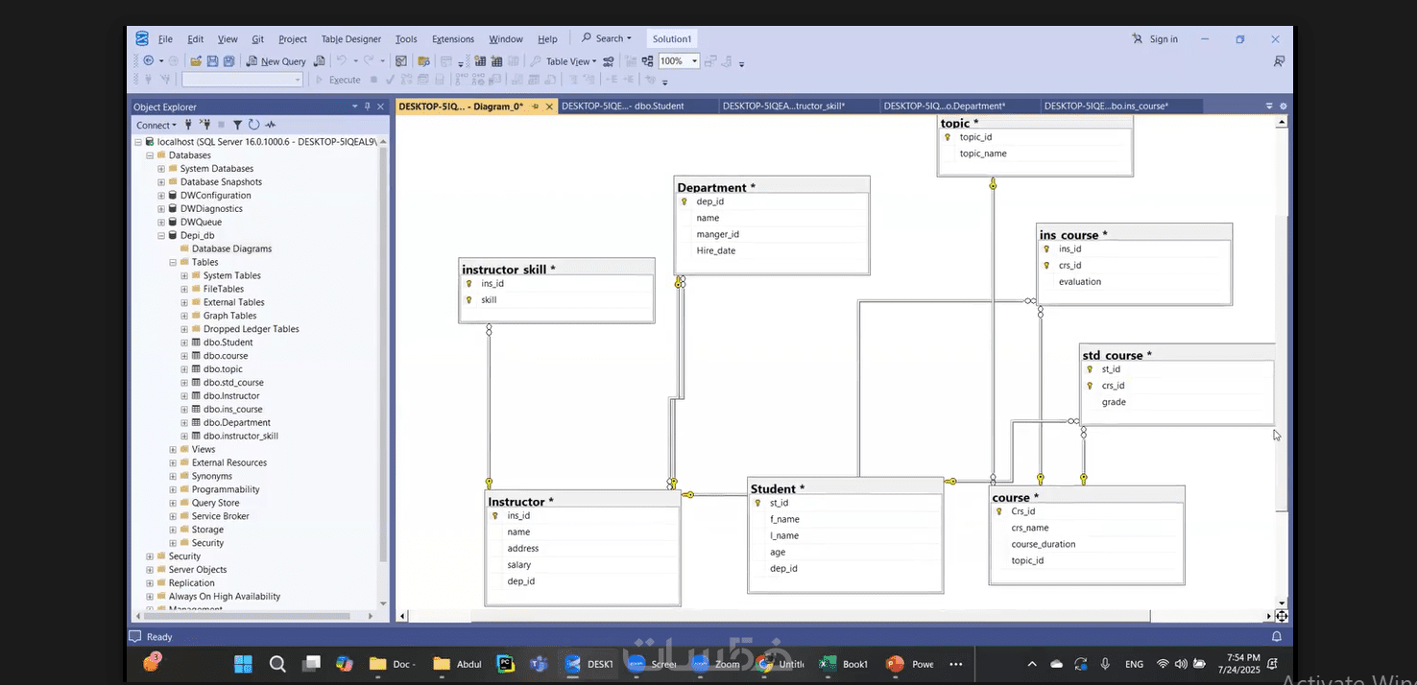1417x685 pixels.
Task: Collapse the Databases node
Action: 150,155
